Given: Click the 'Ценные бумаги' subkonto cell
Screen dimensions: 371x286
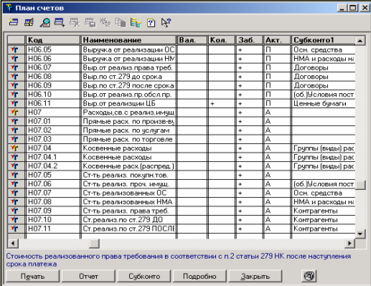Looking at the screenshot, I should (x=324, y=103).
